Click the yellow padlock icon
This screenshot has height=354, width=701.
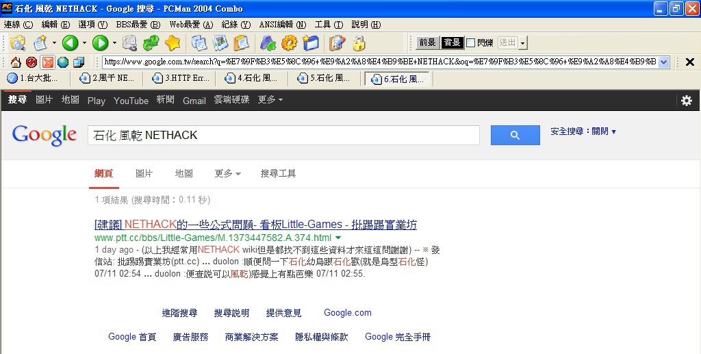[x=359, y=43]
